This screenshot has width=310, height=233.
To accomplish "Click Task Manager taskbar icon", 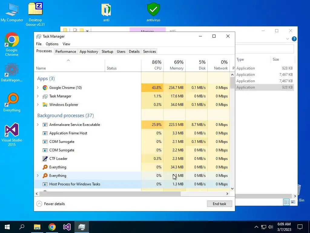I will (x=82, y=227).
